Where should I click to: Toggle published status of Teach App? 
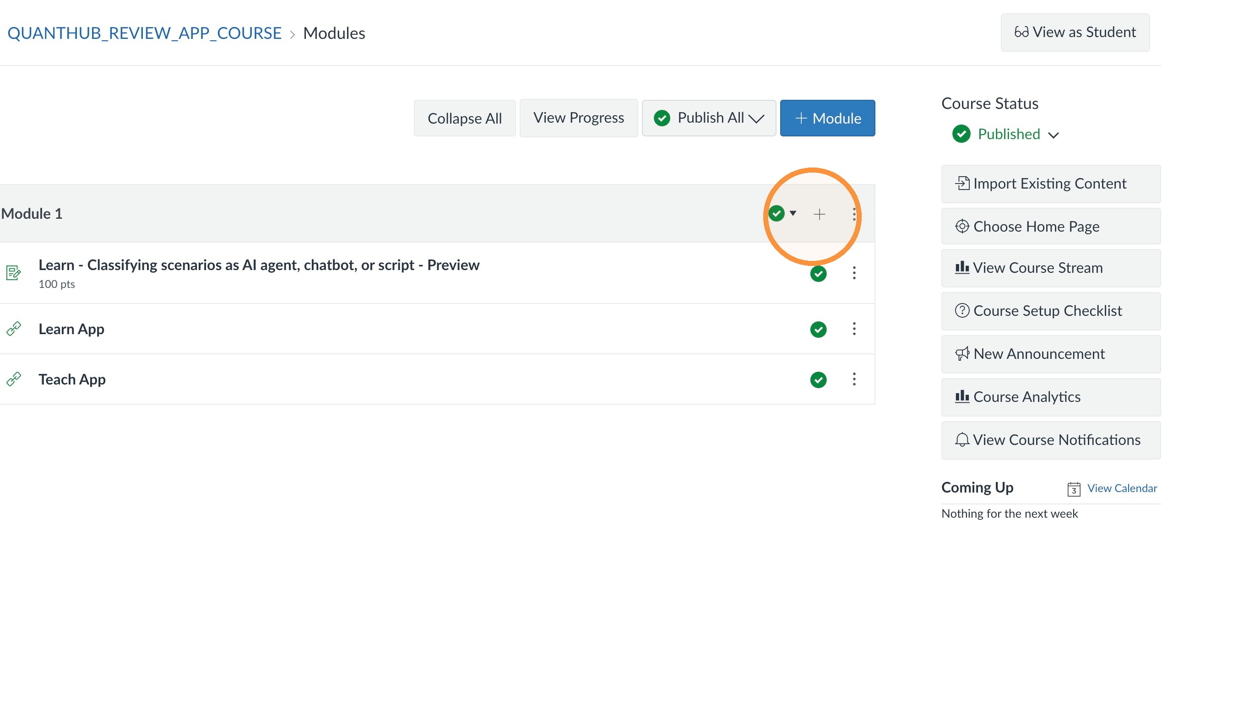click(818, 380)
